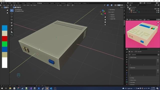Open the File menu
The image size is (160, 90).
pyautogui.click(x=4, y=3)
